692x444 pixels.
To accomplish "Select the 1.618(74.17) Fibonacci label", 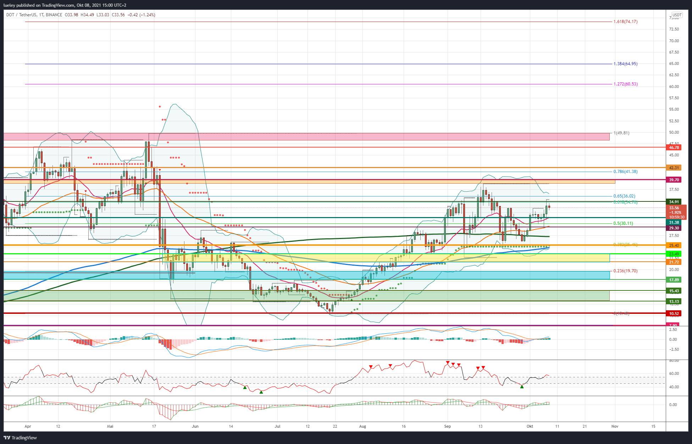I will tap(625, 22).
